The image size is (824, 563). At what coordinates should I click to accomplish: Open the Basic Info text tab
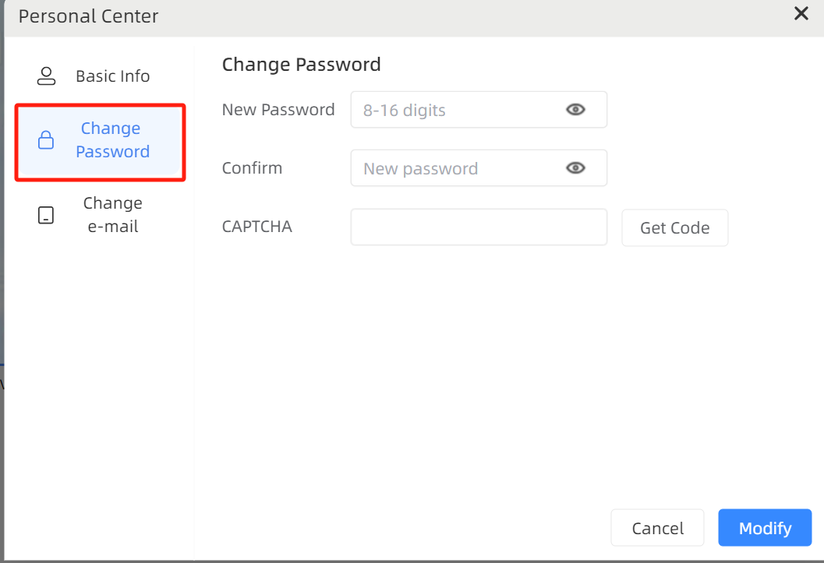pyautogui.click(x=112, y=76)
